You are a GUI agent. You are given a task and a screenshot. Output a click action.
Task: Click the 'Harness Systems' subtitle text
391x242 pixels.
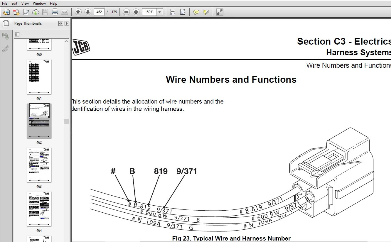pos(358,53)
